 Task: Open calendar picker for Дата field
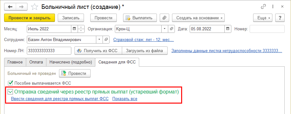pos(228,29)
